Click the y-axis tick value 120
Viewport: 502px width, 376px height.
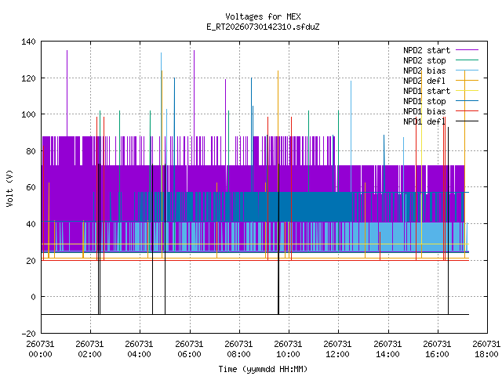click(x=28, y=78)
